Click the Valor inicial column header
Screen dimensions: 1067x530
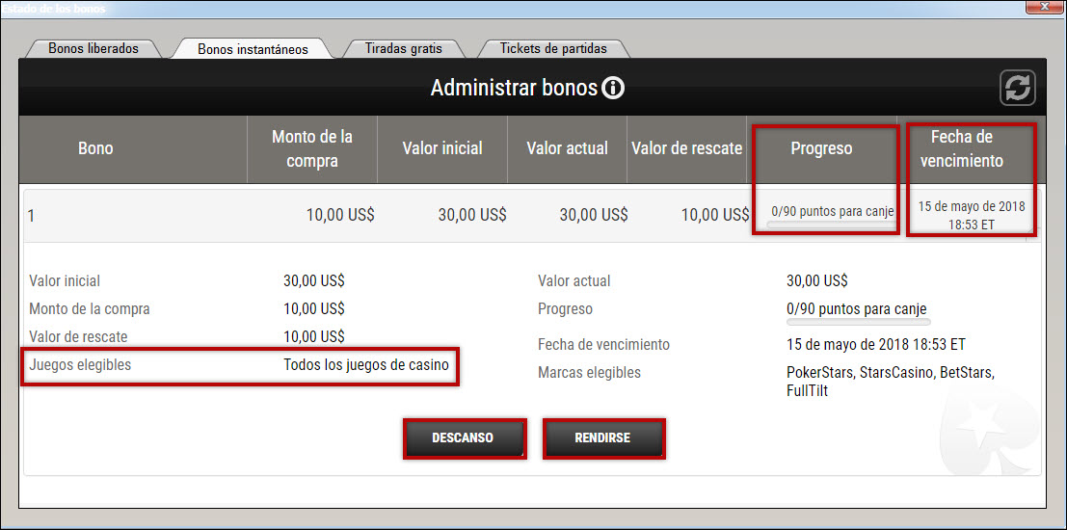(442, 148)
